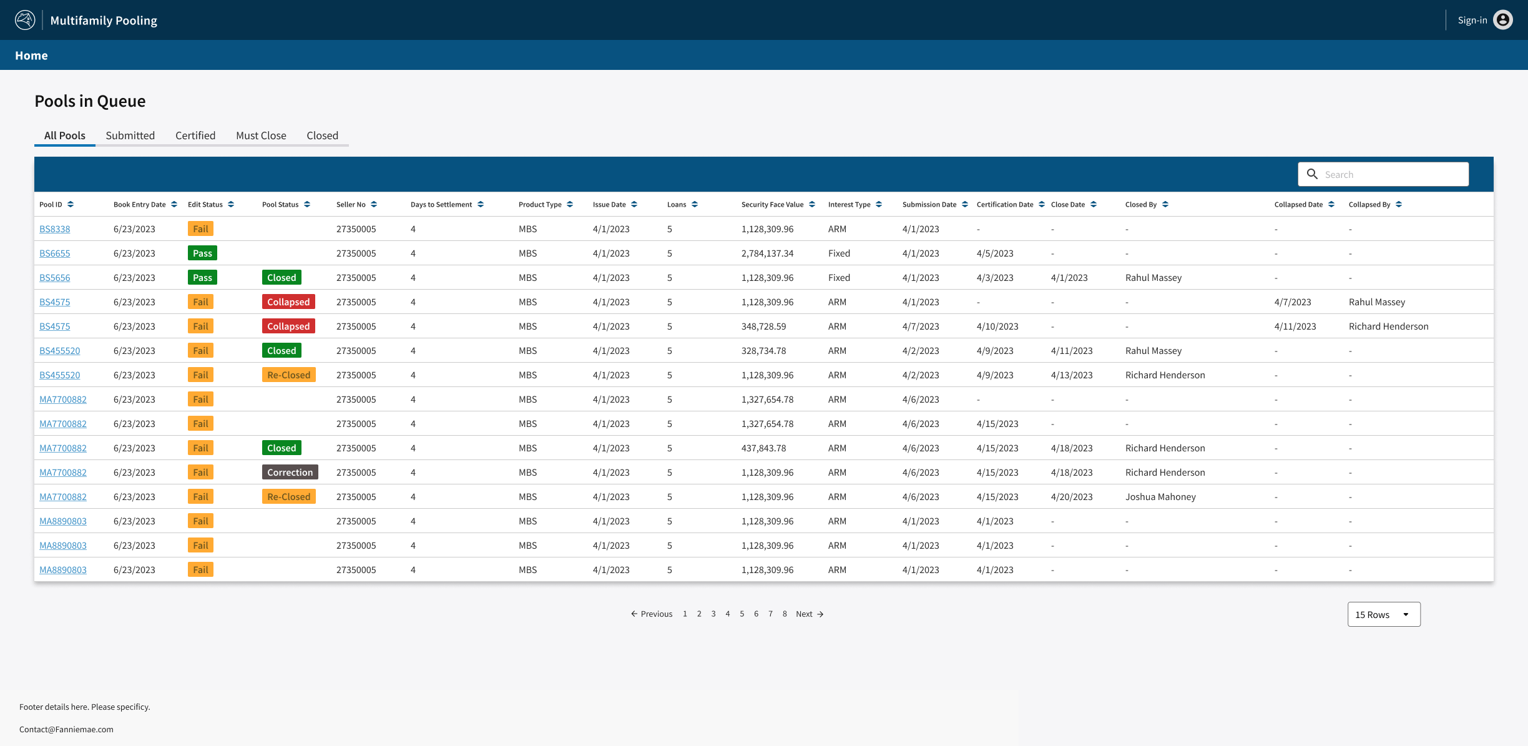Open the Closed tab
Screen dimensions: 1528x746
pyautogui.click(x=322, y=135)
